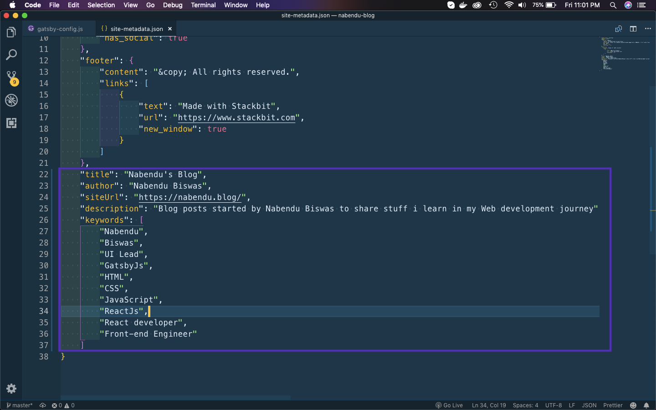Open the Debug view in activity bar
The image size is (656, 410).
click(x=11, y=100)
